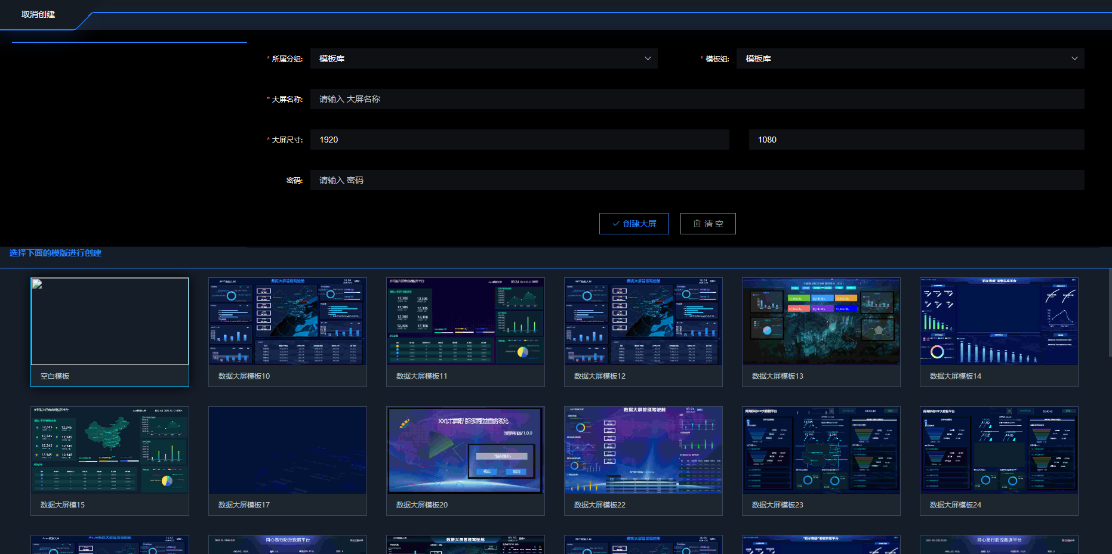Click the height field showing 1080
Screen dimensions: 1112x554
point(916,140)
